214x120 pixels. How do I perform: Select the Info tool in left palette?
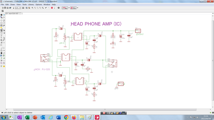(1, 15)
